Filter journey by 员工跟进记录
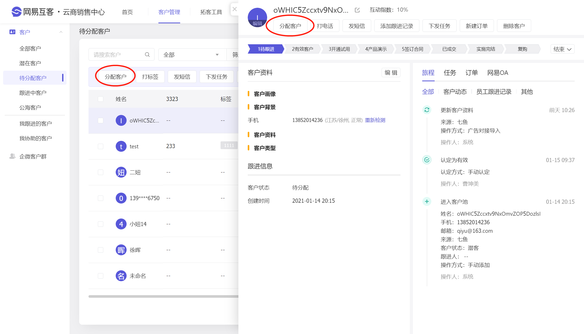Image resolution: width=584 pixels, height=334 pixels. 494,92
